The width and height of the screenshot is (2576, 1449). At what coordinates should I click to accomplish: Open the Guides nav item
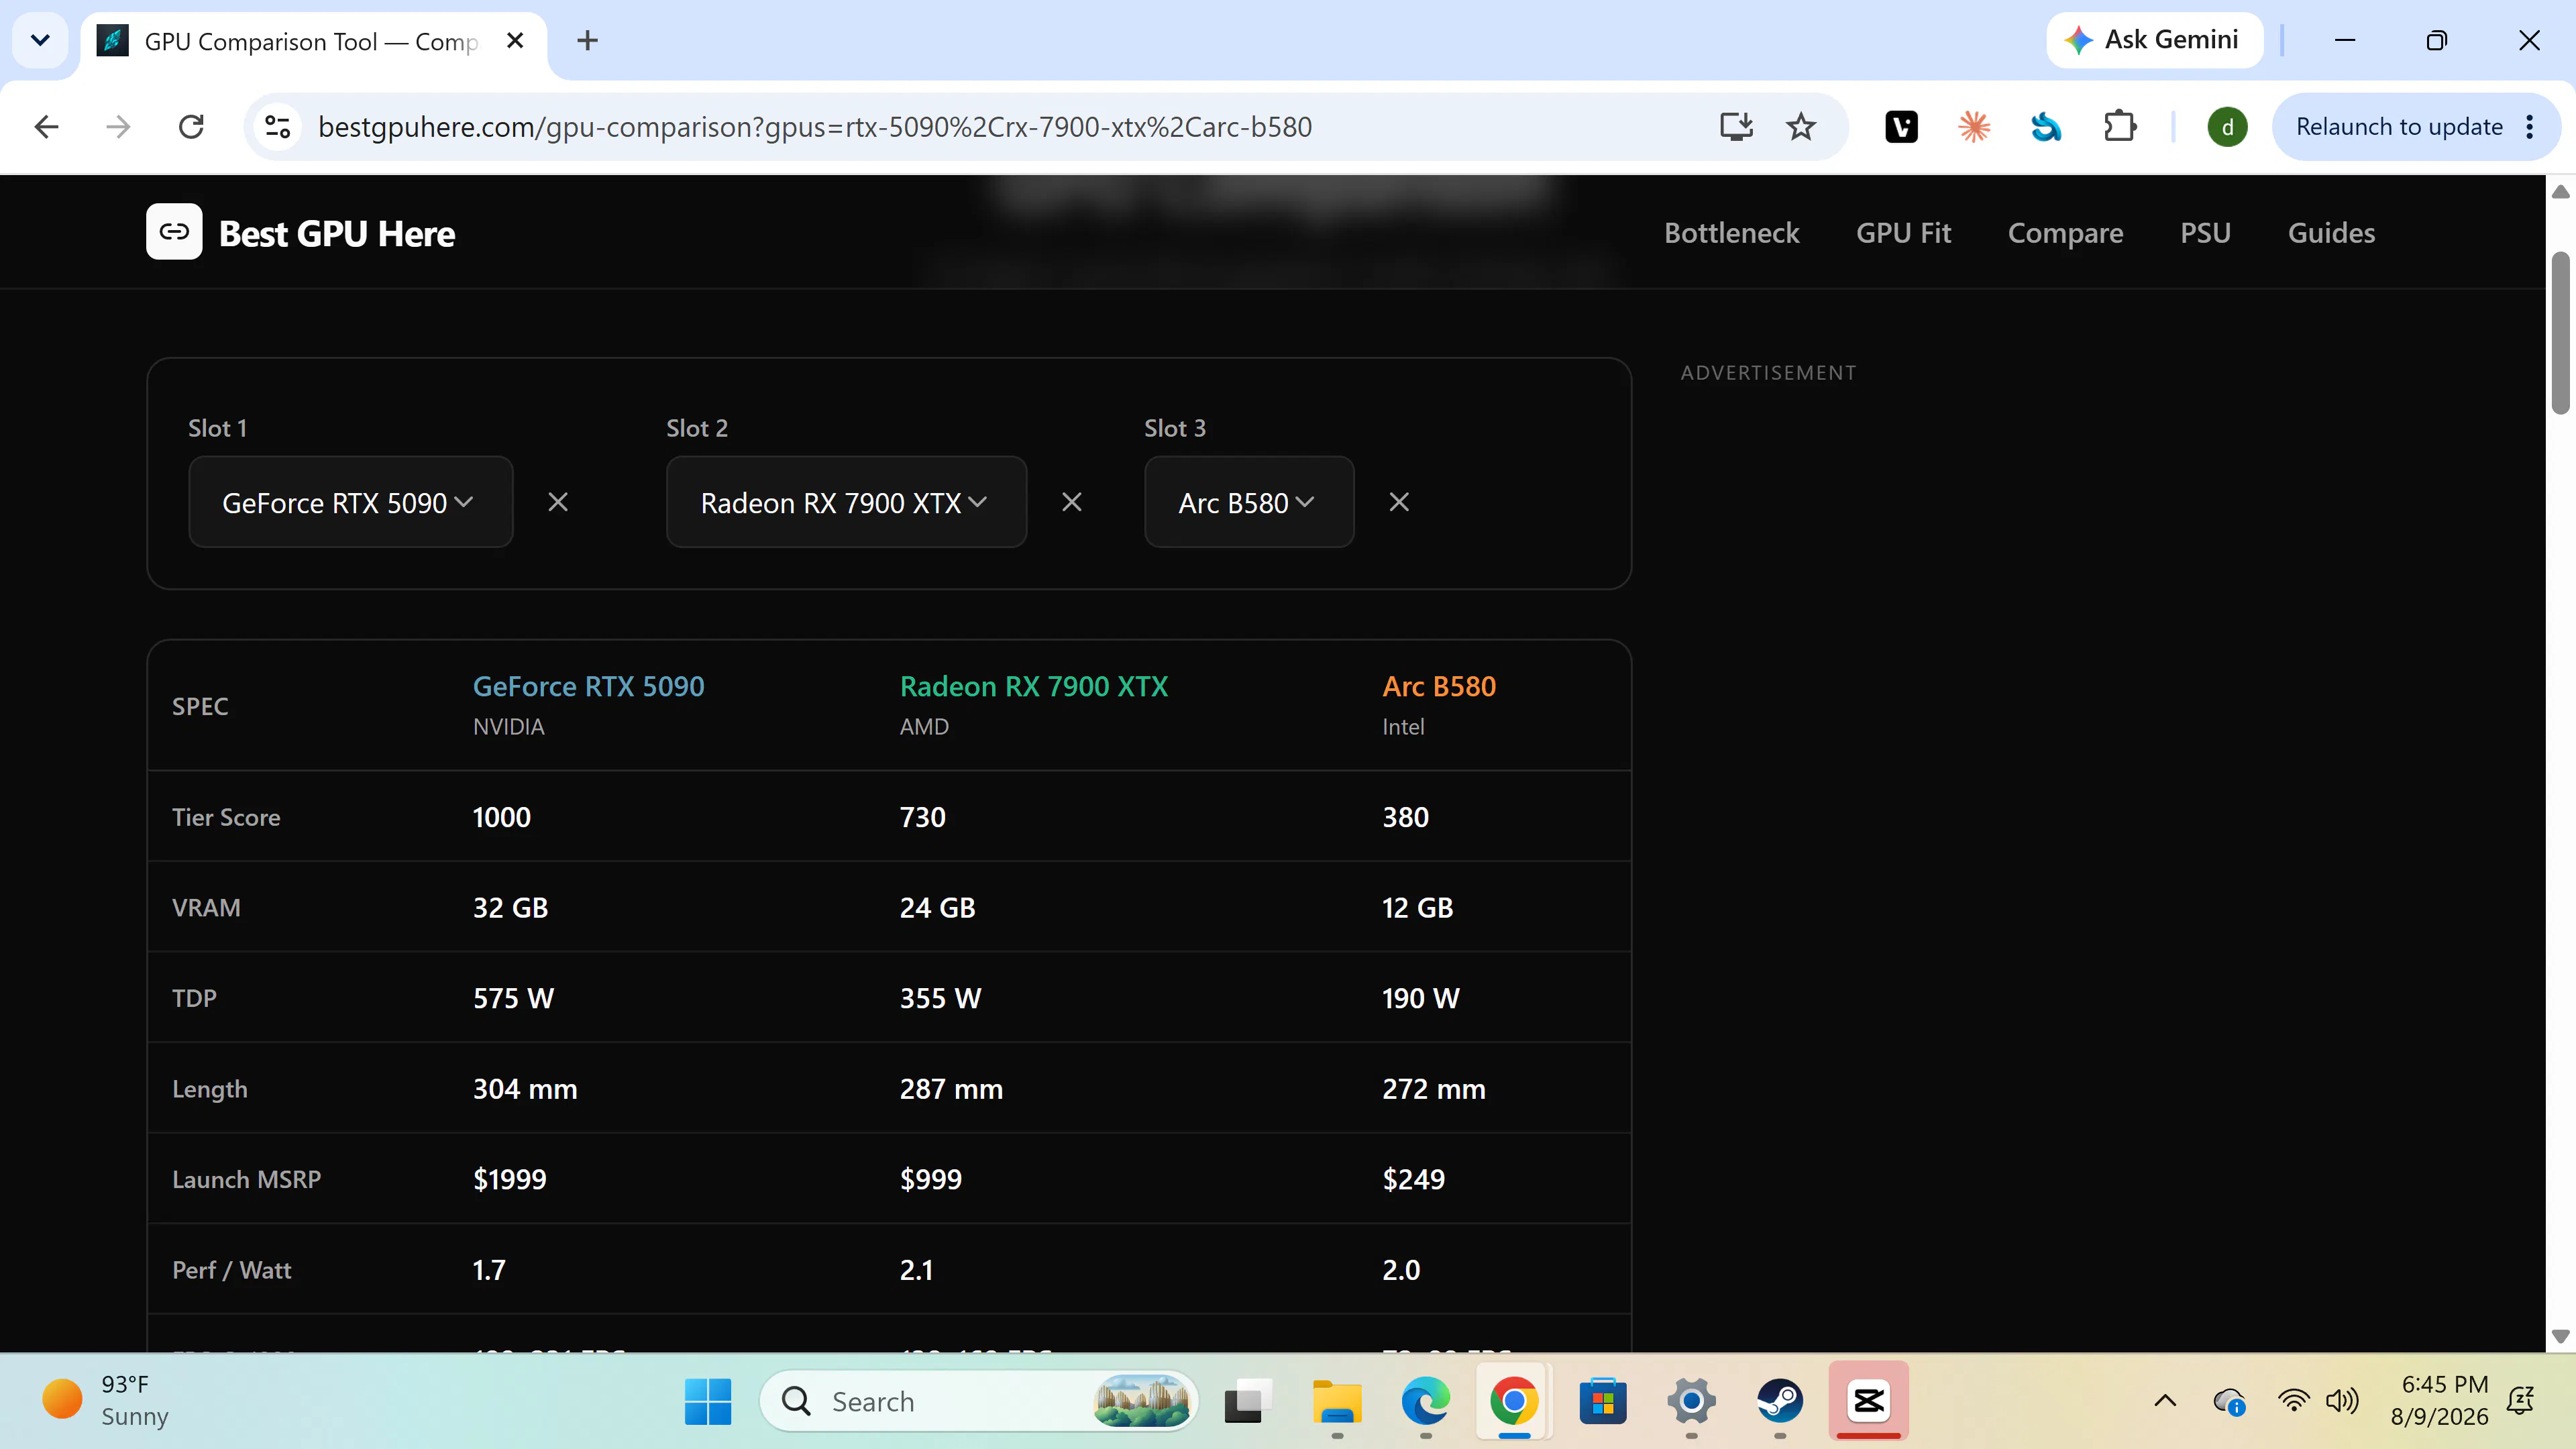pos(2331,233)
